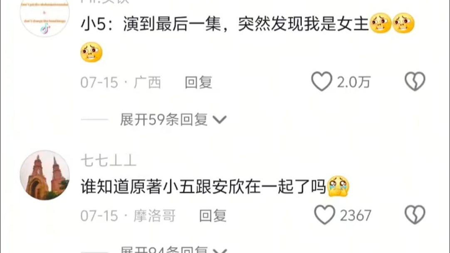Click the crying emoji after 在一起了吗
Image resolution: width=450 pixels, height=253 pixels.
[x=338, y=186]
